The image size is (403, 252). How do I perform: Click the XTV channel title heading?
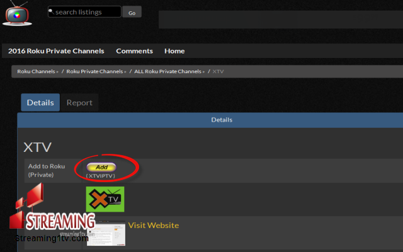38,147
